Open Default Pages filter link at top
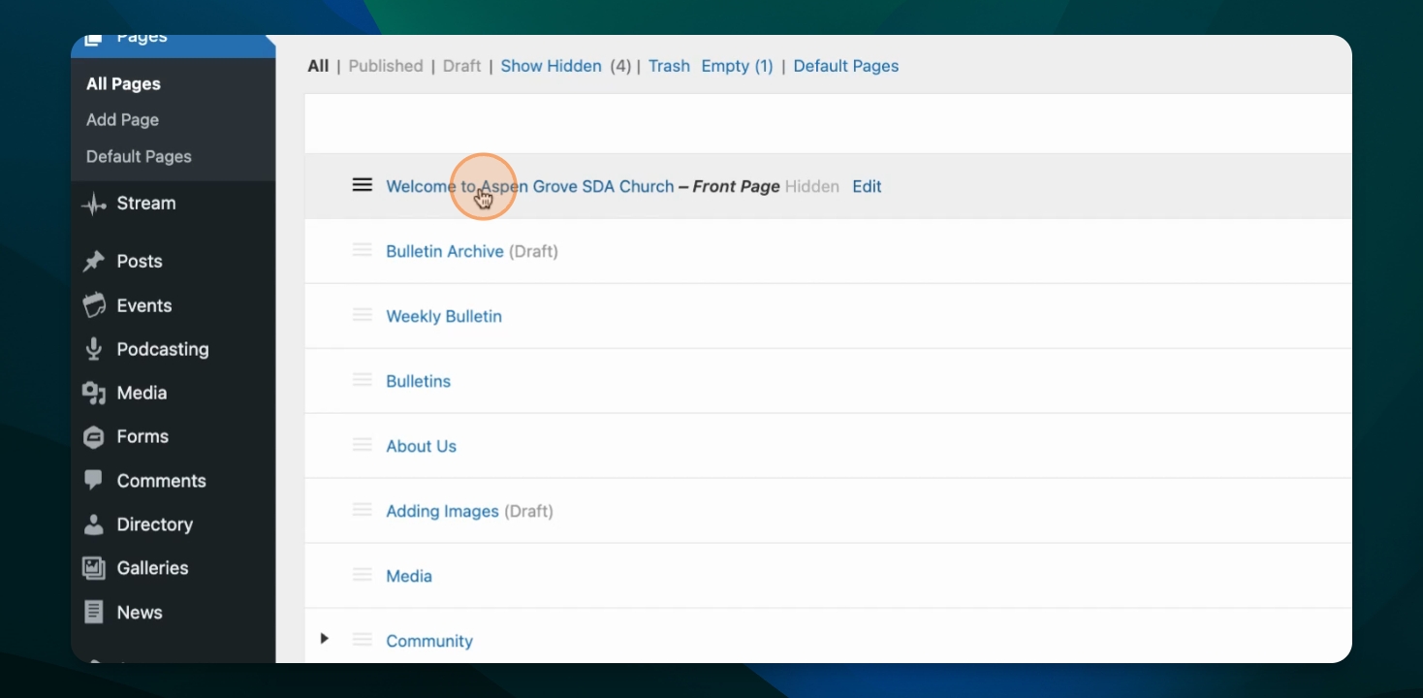 [x=846, y=66]
